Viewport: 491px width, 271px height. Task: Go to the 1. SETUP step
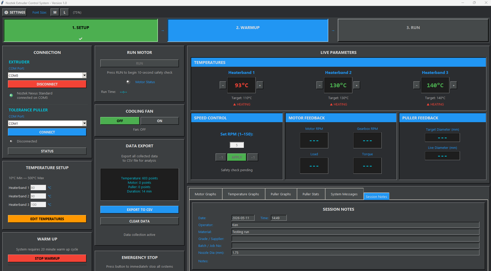pos(81,30)
